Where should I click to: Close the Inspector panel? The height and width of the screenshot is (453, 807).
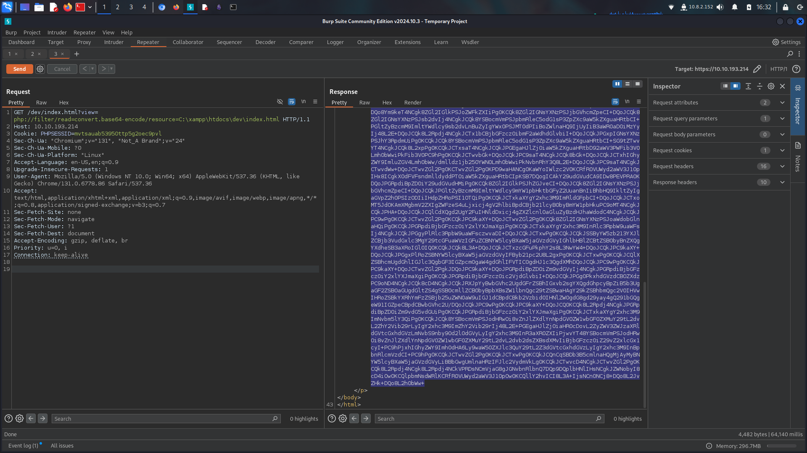(x=782, y=86)
